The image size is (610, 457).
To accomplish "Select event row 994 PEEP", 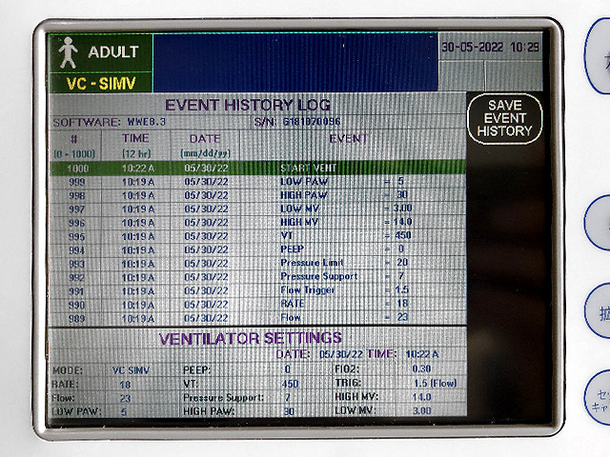I will [257, 249].
